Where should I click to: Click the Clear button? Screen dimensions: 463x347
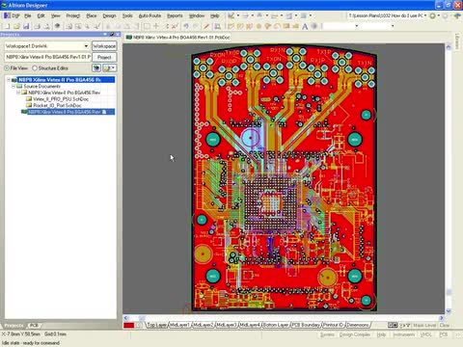445,325
